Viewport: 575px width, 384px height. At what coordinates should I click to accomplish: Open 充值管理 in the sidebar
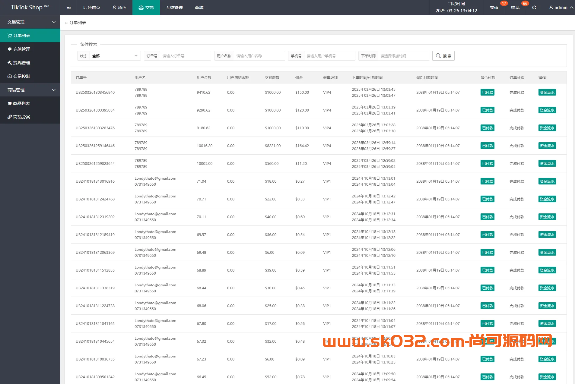[x=22, y=49]
